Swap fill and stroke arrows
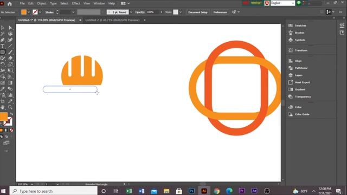 click(x=11, y=114)
